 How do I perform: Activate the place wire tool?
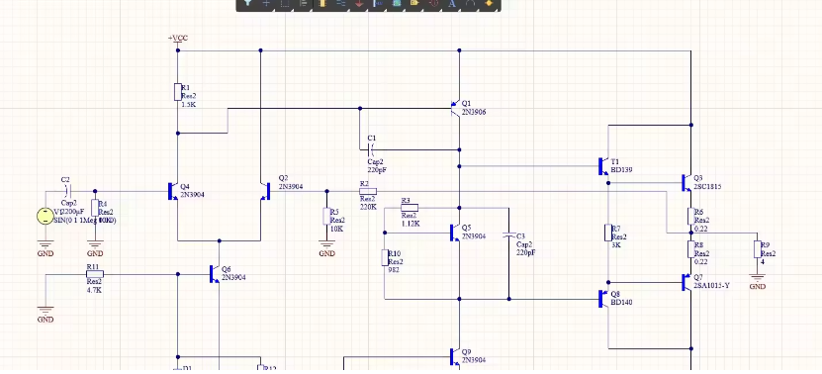(340, 3)
